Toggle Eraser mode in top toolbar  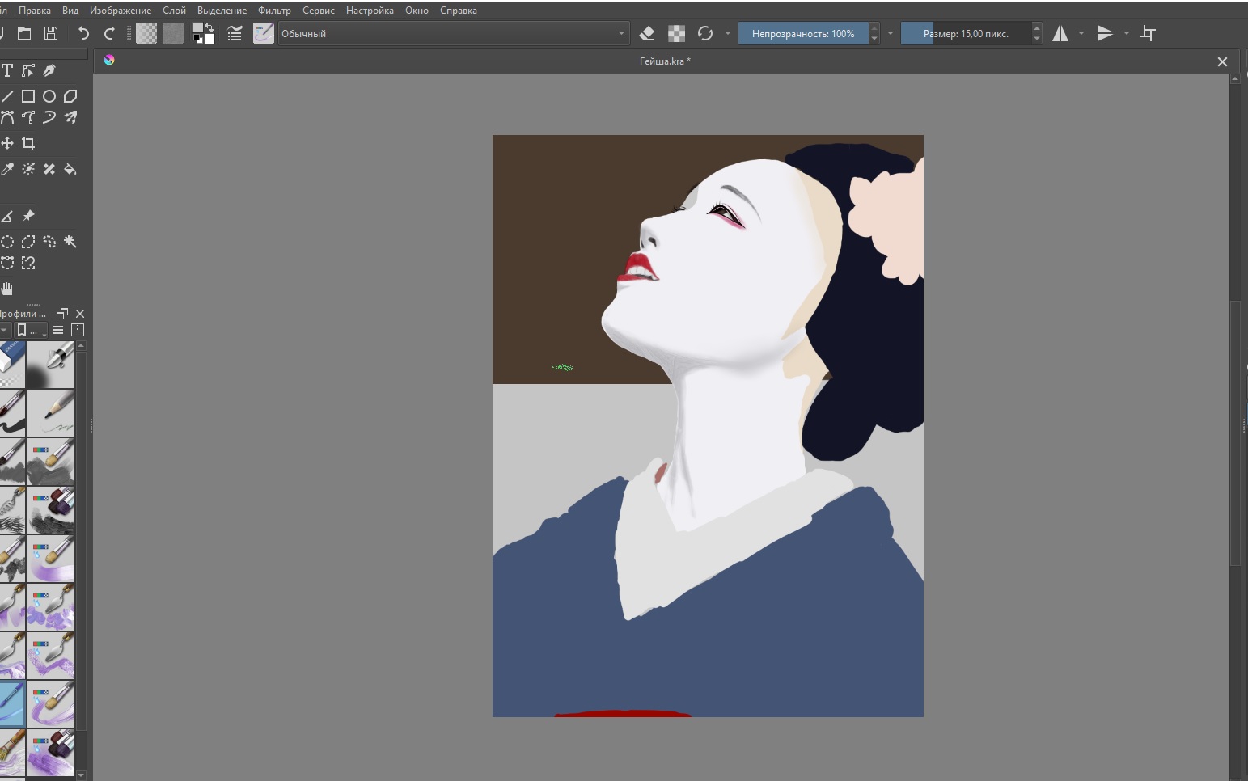646,33
